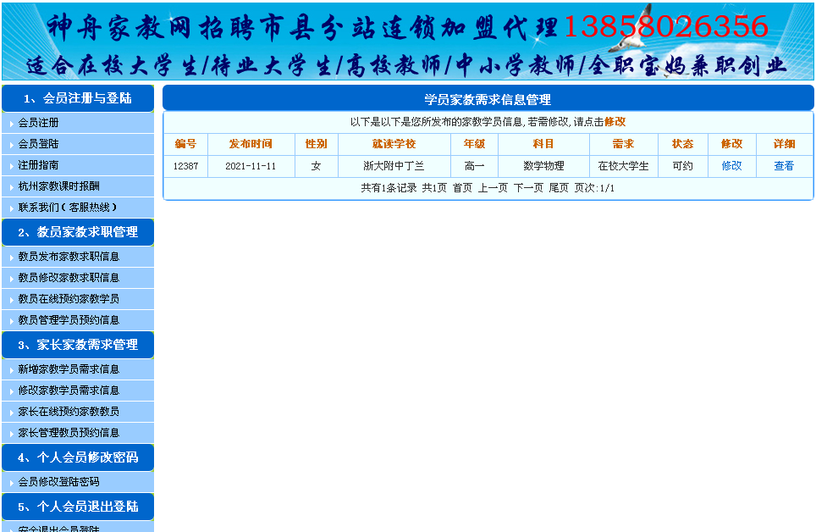Select 家长在线预约家教教员 link

69,412
